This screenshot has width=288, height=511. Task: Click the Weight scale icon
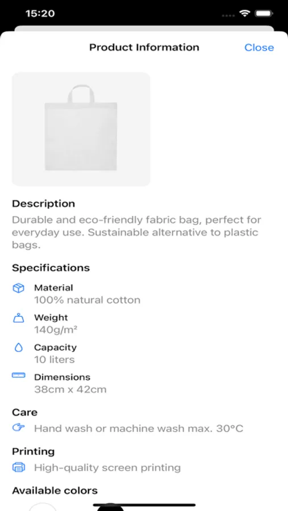click(19, 318)
